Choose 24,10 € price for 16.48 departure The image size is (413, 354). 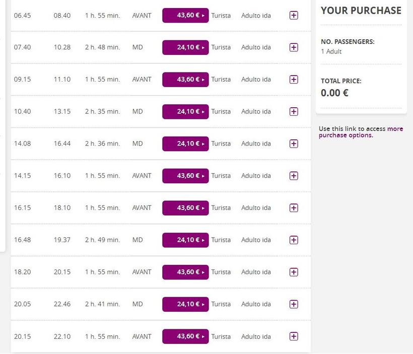(x=185, y=240)
